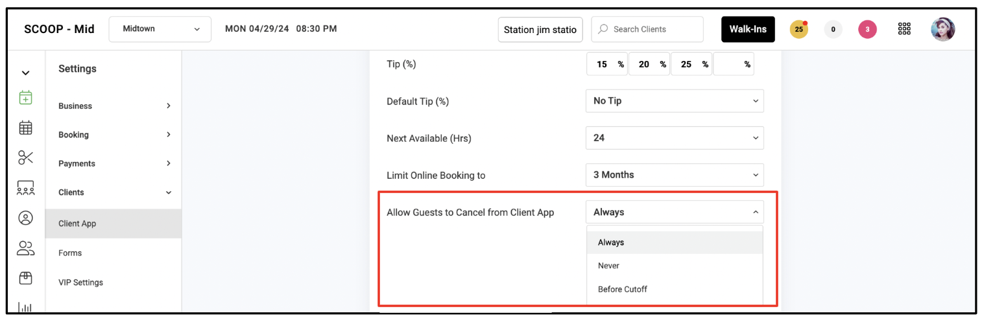Screen dimensions: 982x324
Task: Click the yellow notification badge showing 25
Action: point(799,29)
